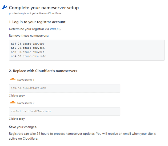
Task: Click 'Click to copy' under Nameserver 2
Action: 17,119
